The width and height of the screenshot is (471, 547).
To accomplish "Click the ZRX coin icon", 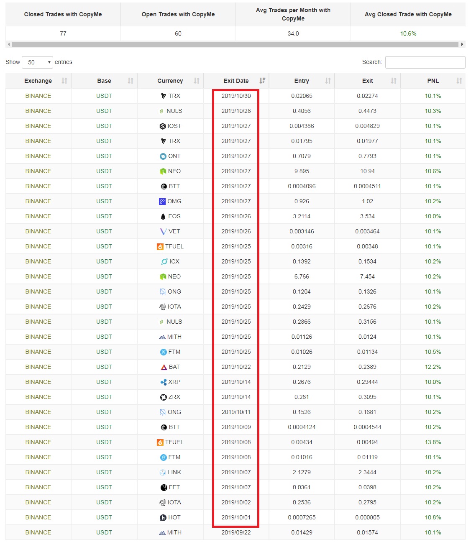I will tap(164, 397).
